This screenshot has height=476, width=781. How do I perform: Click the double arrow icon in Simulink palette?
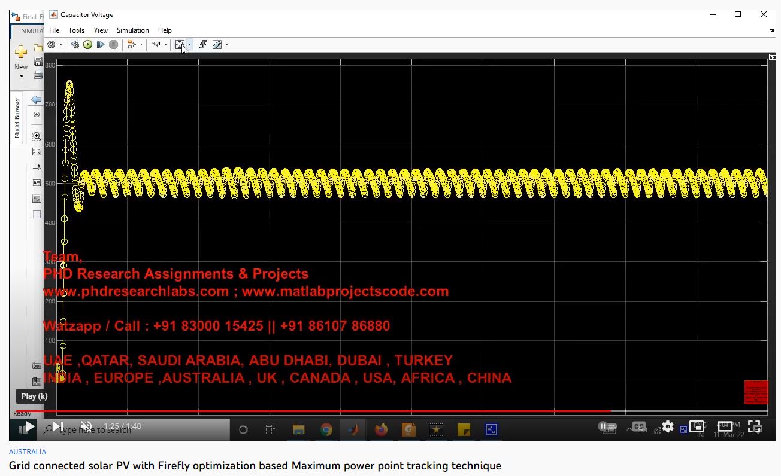[x=37, y=167]
